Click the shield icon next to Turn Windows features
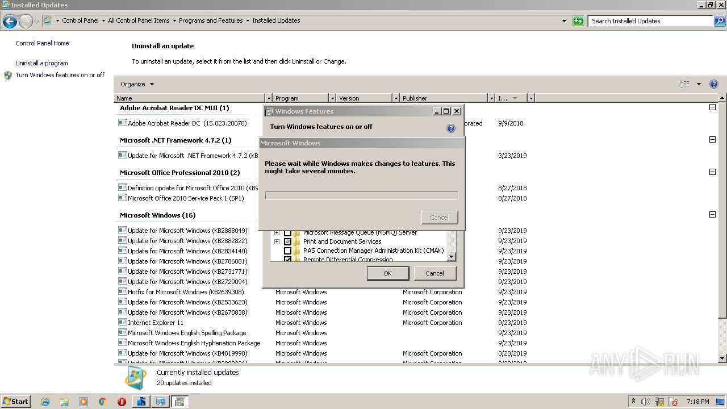Screen dimensions: 727x409 coord(8,75)
